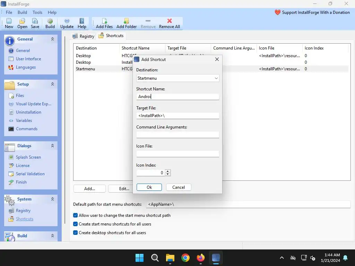Click Cancel in Add Shortcut dialog
The width and height of the screenshot is (355, 266).
(x=179, y=187)
